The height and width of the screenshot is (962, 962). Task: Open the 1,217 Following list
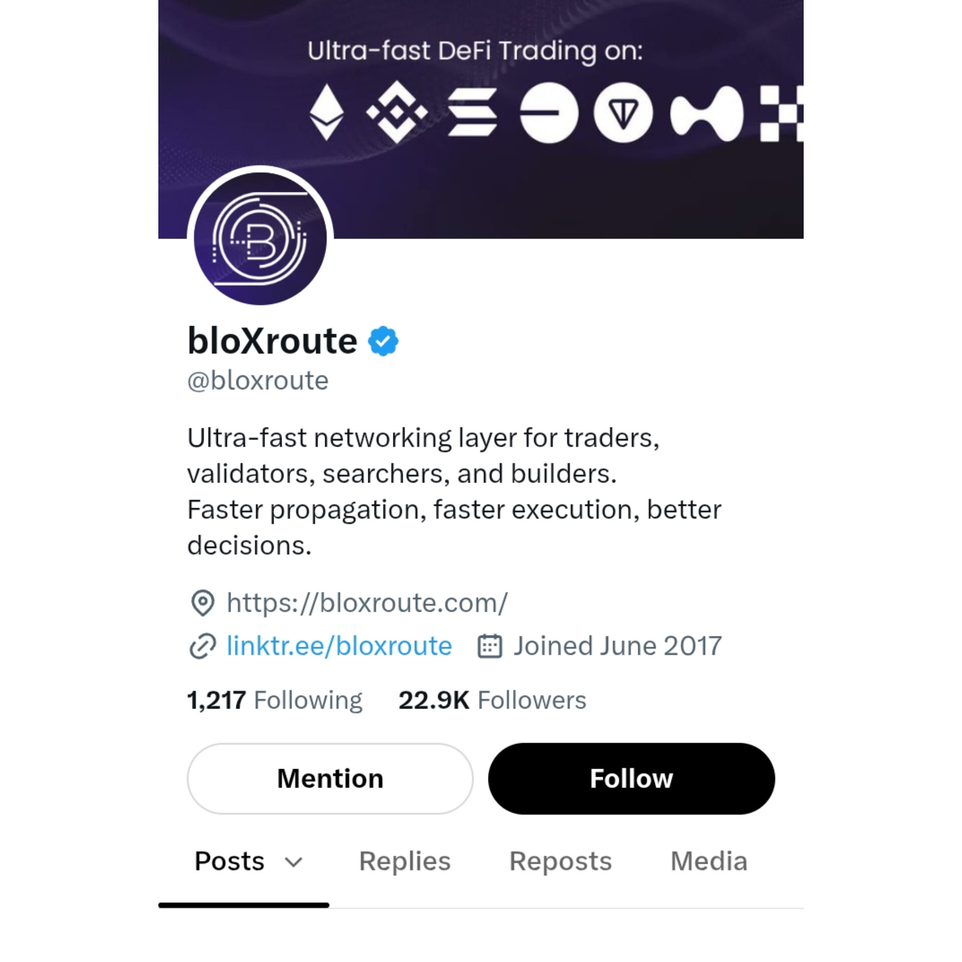point(275,700)
